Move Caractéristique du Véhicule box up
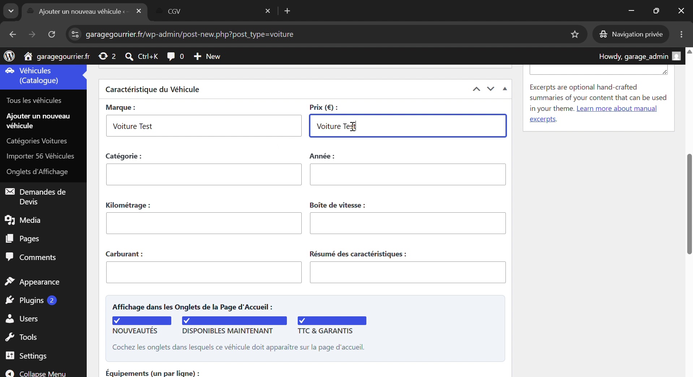The height and width of the screenshot is (377, 693). point(477,89)
